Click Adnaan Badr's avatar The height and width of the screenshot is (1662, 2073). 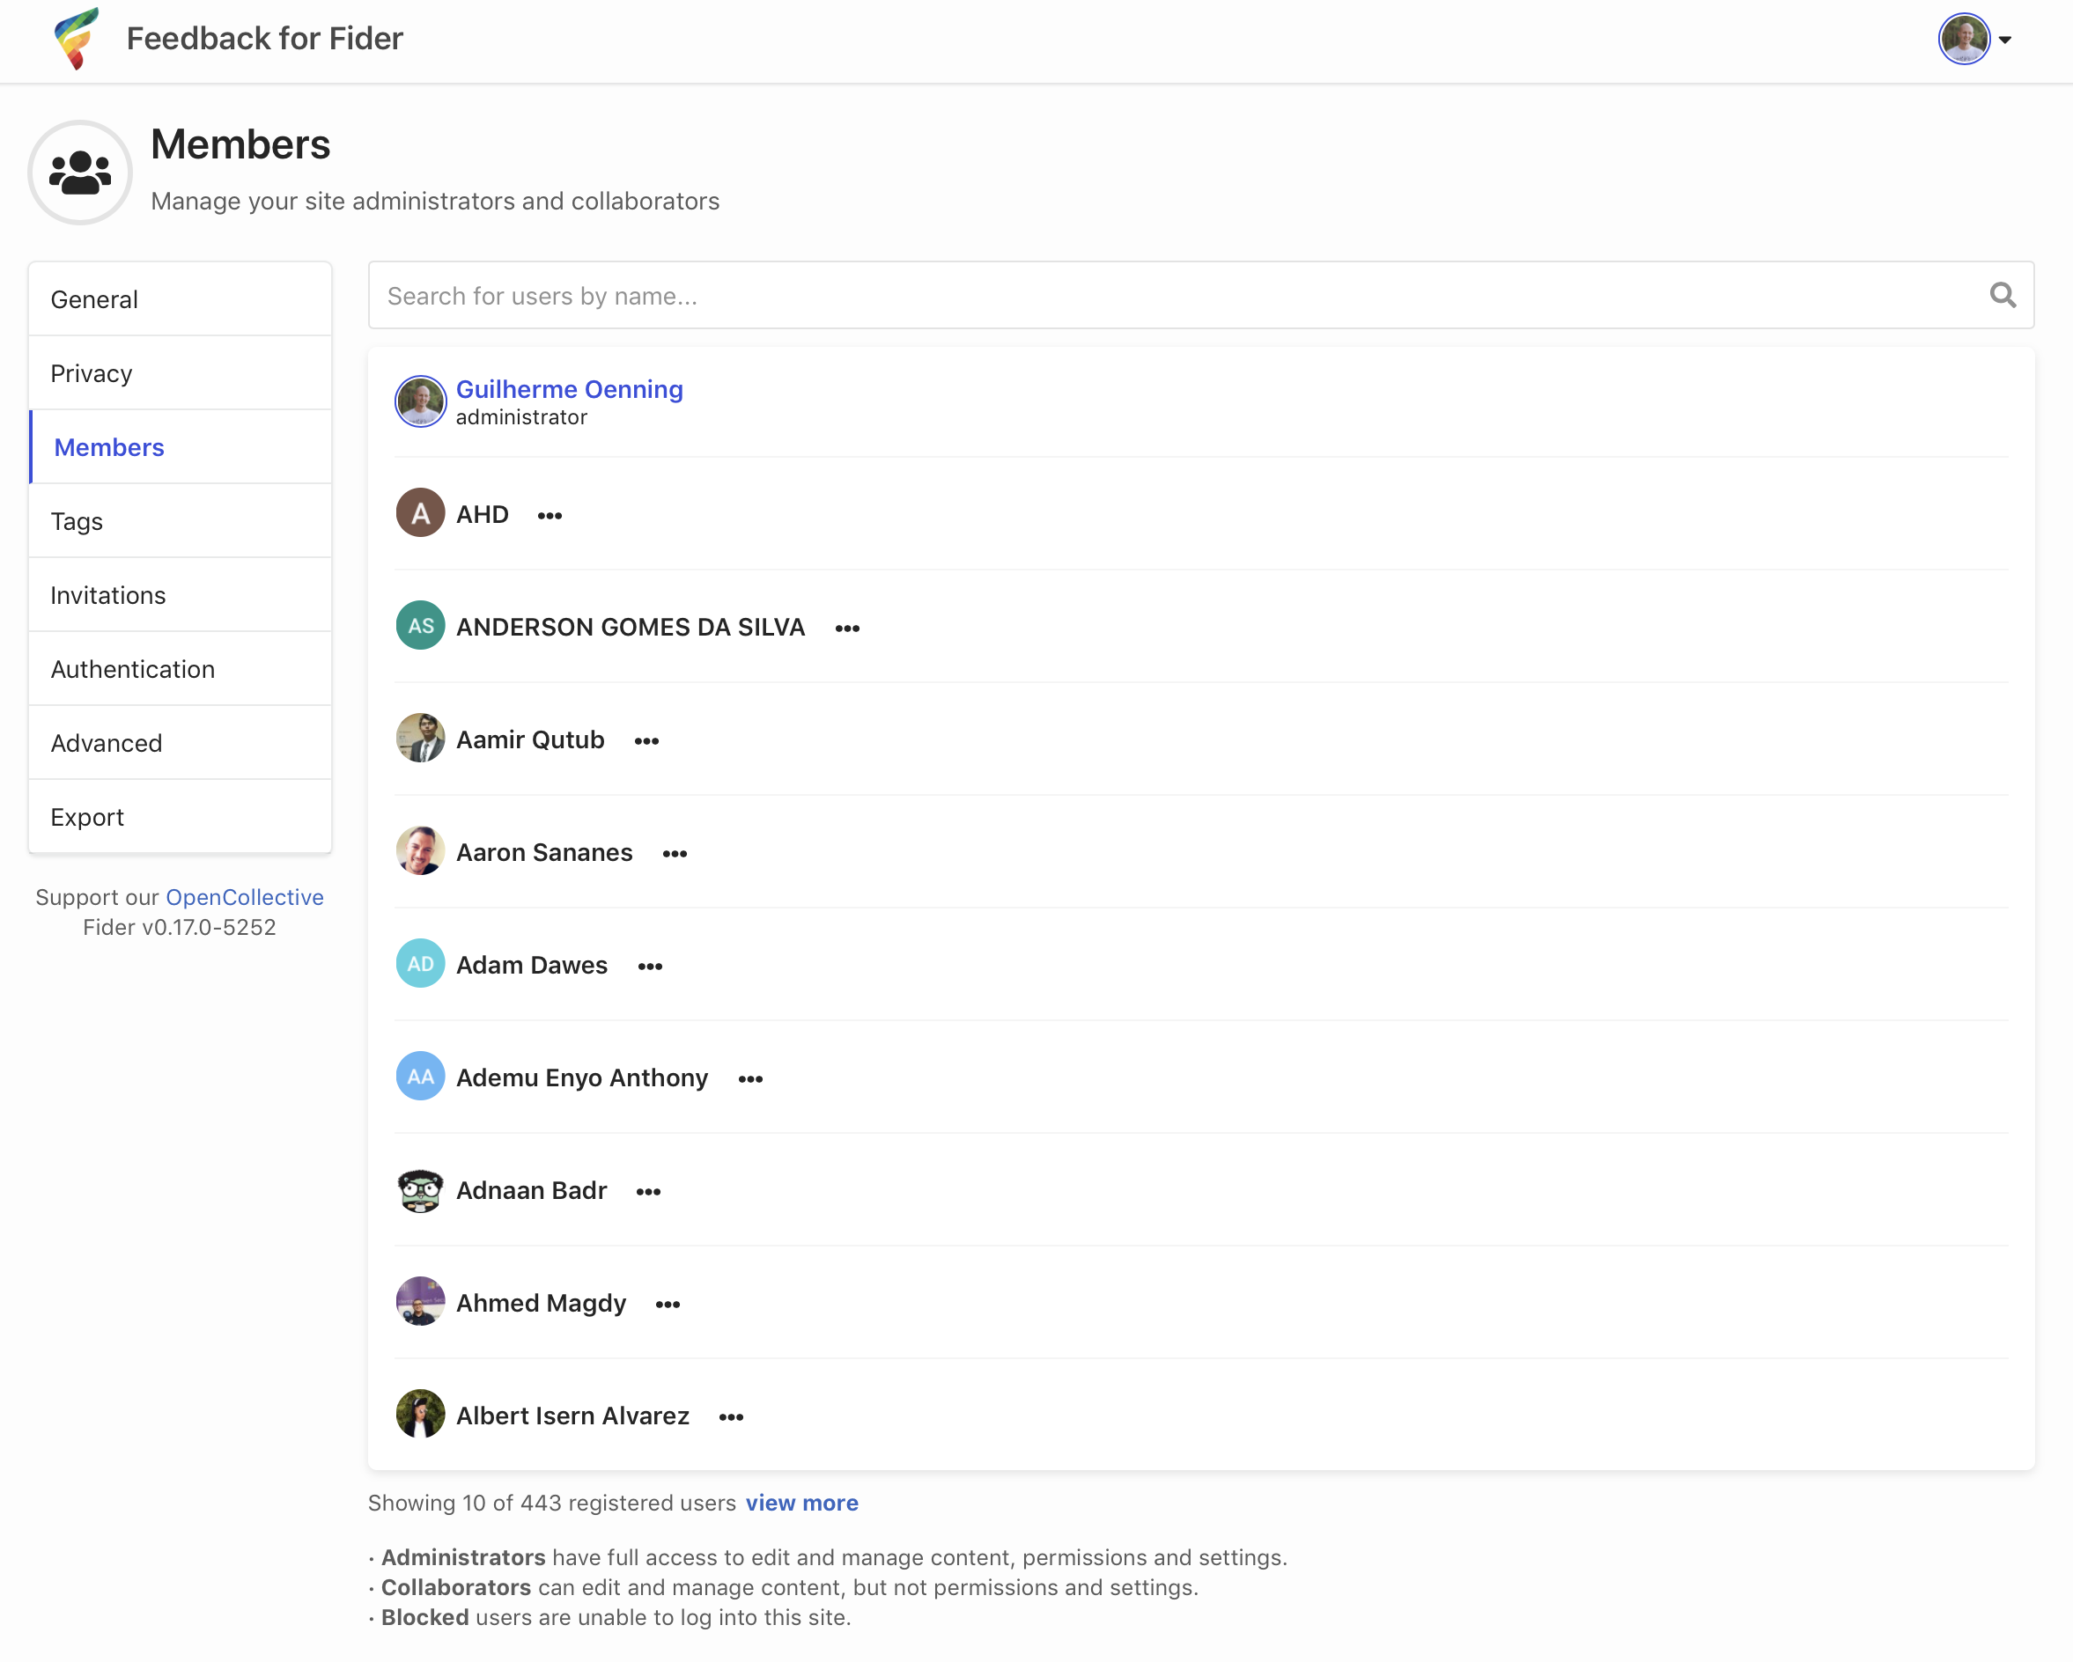click(x=420, y=1190)
